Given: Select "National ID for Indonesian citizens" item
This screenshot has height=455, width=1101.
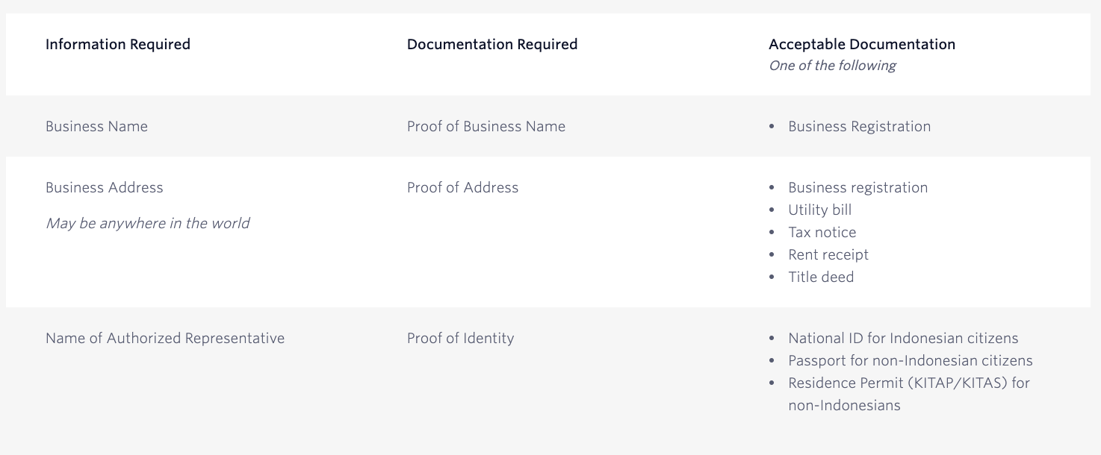Looking at the screenshot, I should pyautogui.click(x=903, y=339).
